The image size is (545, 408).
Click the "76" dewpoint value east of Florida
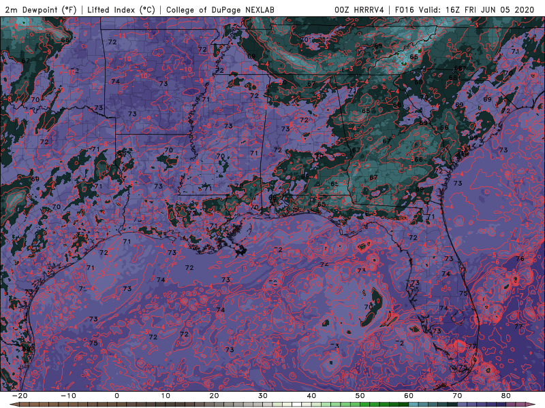[520, 259]
